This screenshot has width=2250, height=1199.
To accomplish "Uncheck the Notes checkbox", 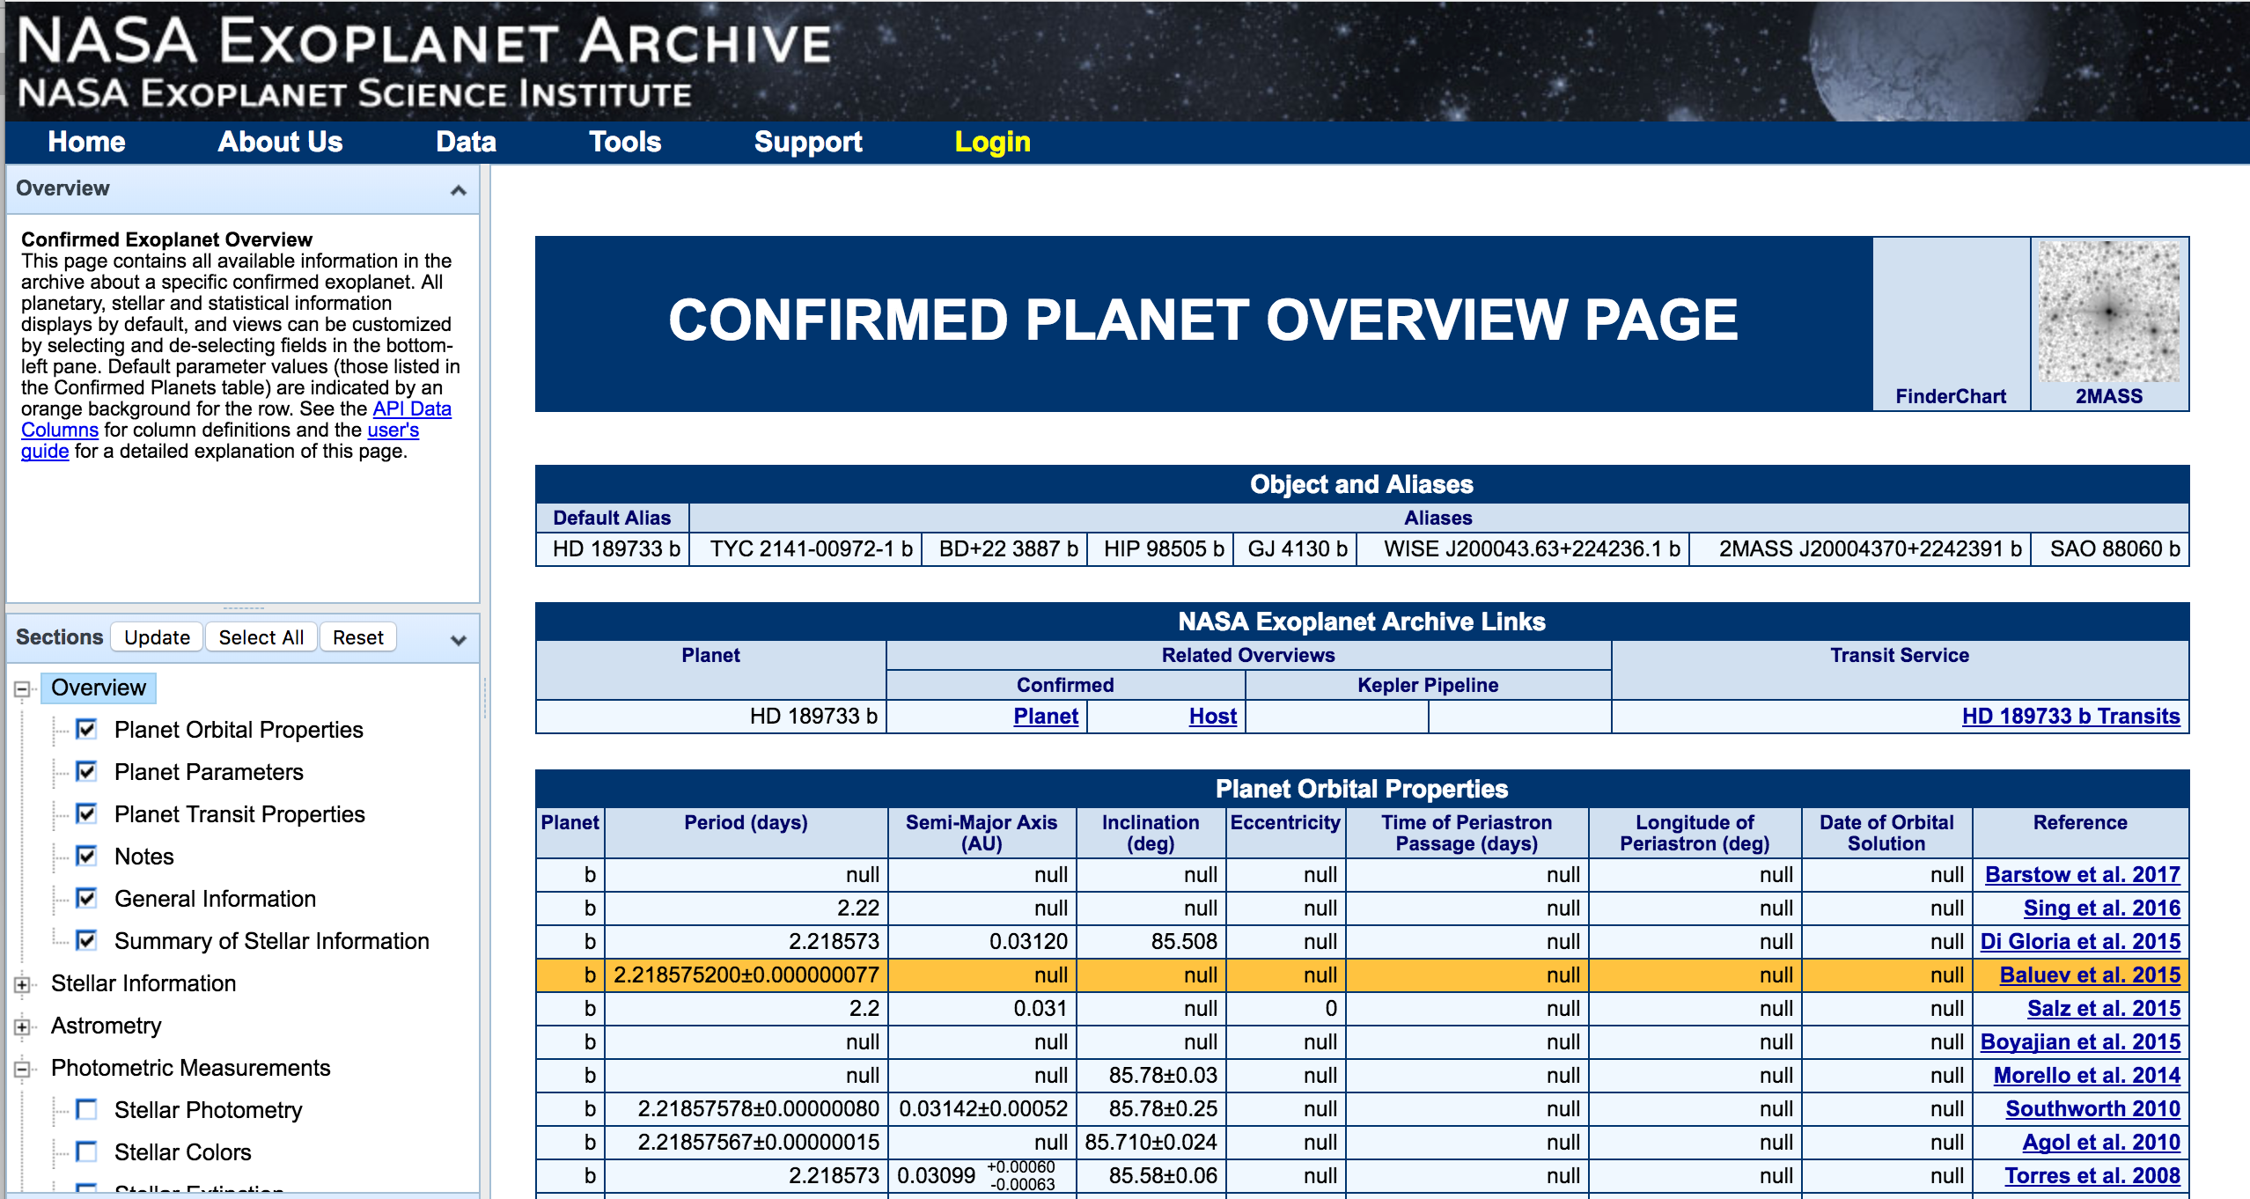I will point(86,856).
